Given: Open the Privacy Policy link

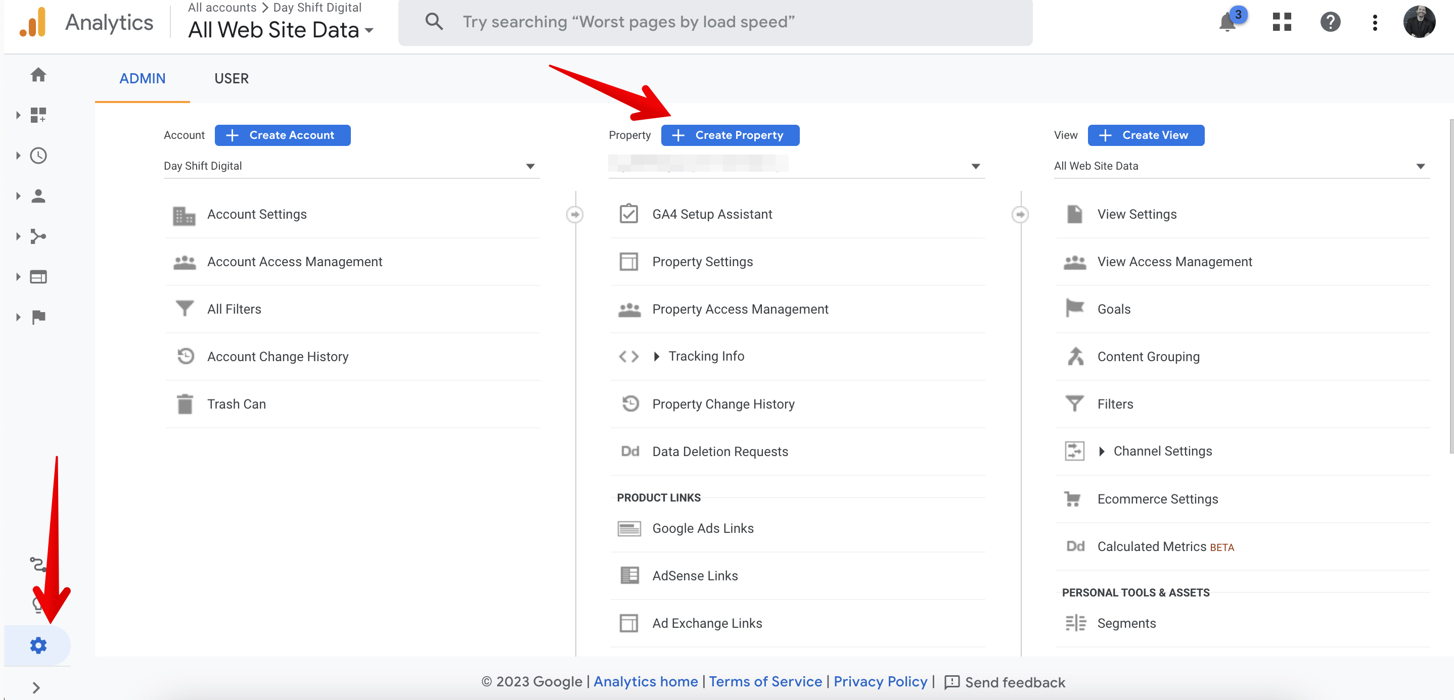Looking at the screenshot, I should point(880,681).
